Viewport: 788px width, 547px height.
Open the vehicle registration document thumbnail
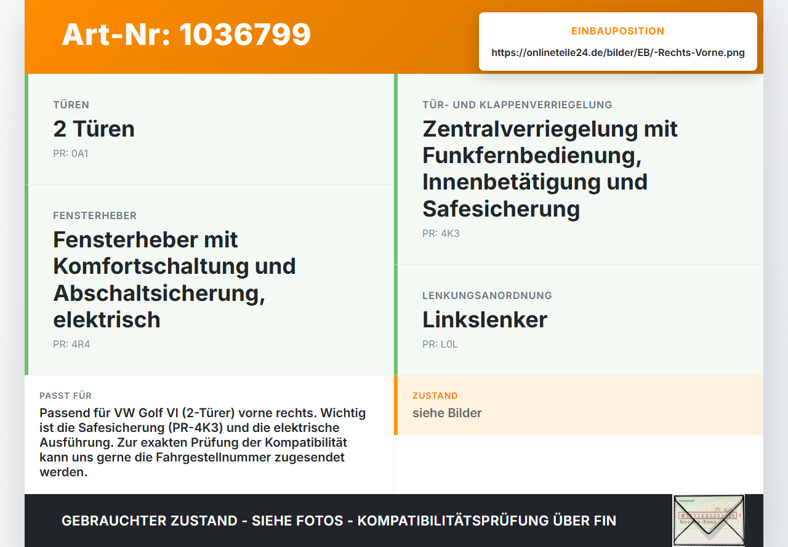(709, 520)
